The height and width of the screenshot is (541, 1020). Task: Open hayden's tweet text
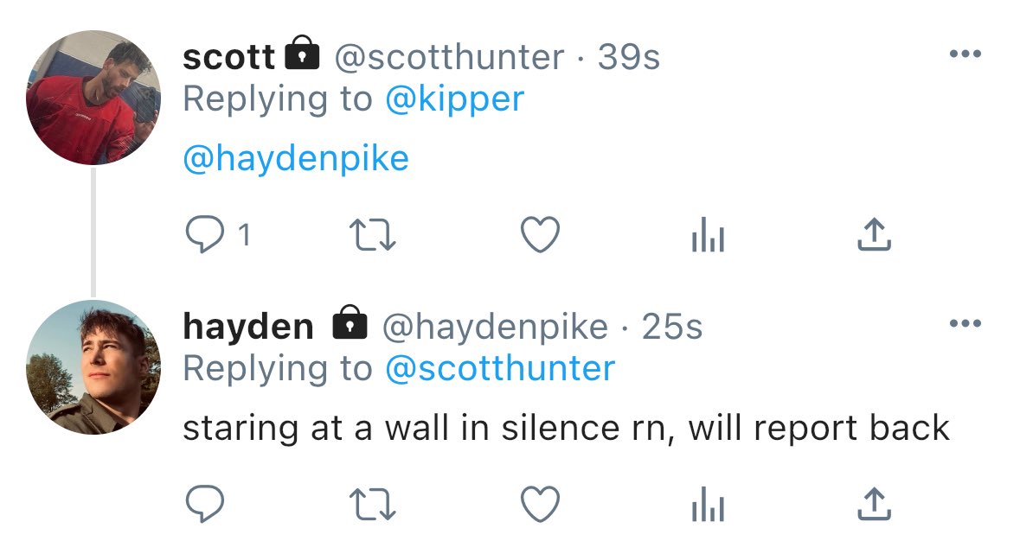(x=566, y=429)
